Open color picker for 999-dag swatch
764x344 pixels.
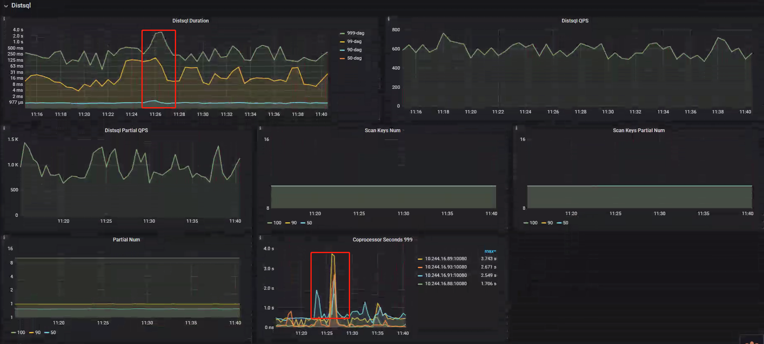[x=342, y=33]
